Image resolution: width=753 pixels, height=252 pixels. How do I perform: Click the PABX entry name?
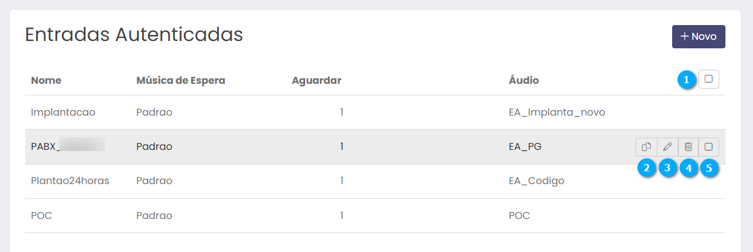(45, 147)
